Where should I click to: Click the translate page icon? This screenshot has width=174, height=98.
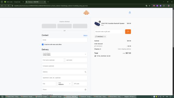[147, 6]
